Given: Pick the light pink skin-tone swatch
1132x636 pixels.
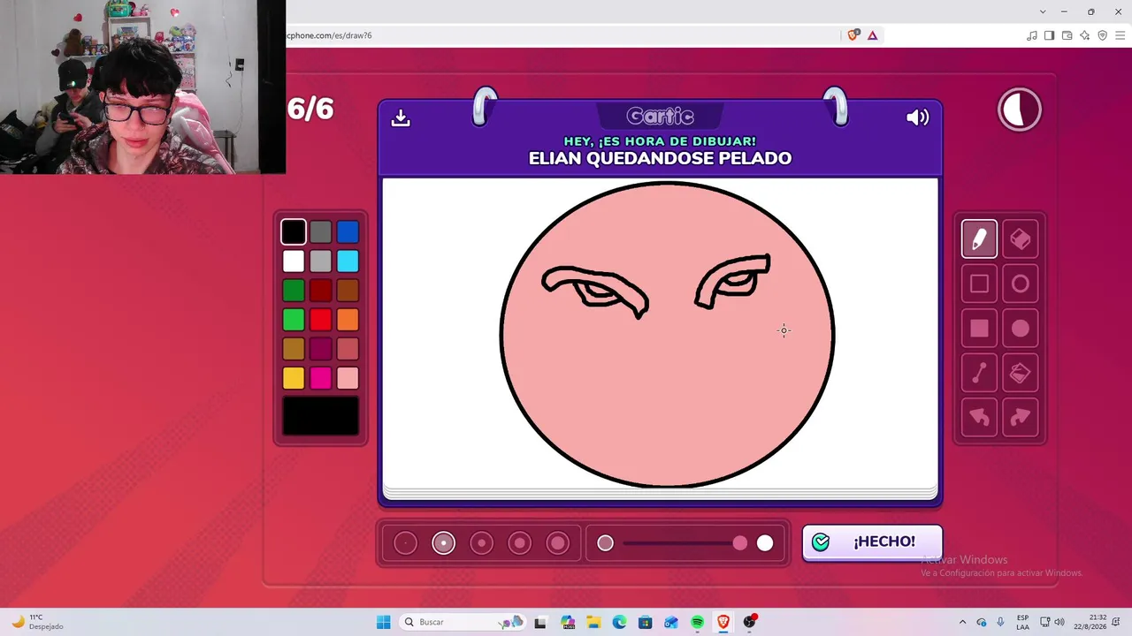Looking at the screenshot, I should pyautogui.click(x=348, y=378).
